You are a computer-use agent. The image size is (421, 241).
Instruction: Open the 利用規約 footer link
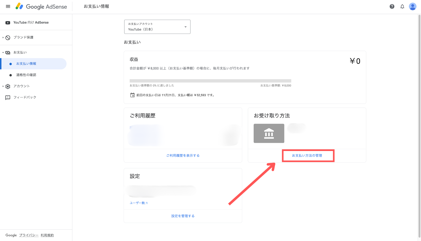tap(47, 235)
